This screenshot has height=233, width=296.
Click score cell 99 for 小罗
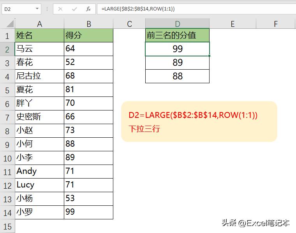click(88, 212)
